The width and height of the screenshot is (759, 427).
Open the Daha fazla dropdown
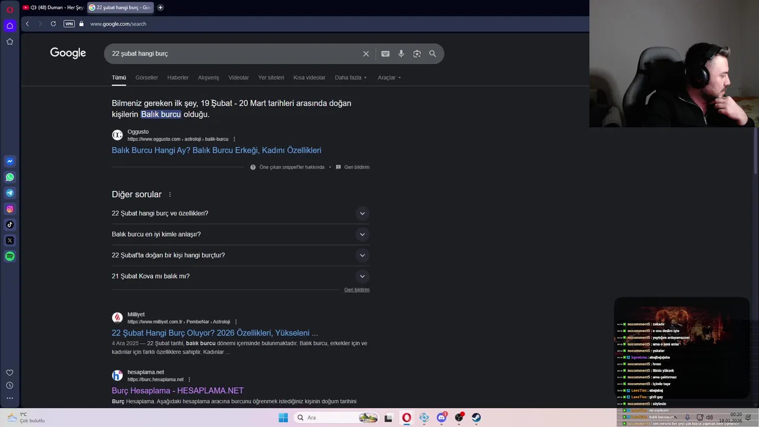point(351,78)
